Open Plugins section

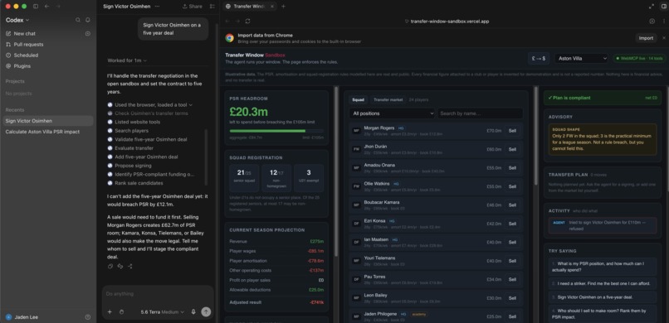click(x=22, y=66)
